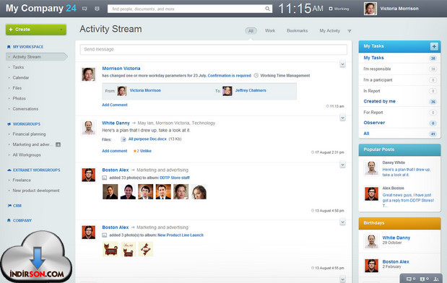This screenshot has width=447, height=283.
Task: Open third image in New Product Line Launch album
Action: 146,249
